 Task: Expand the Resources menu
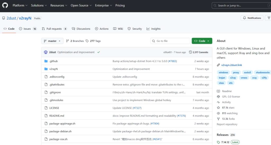(x=59, y=5)
